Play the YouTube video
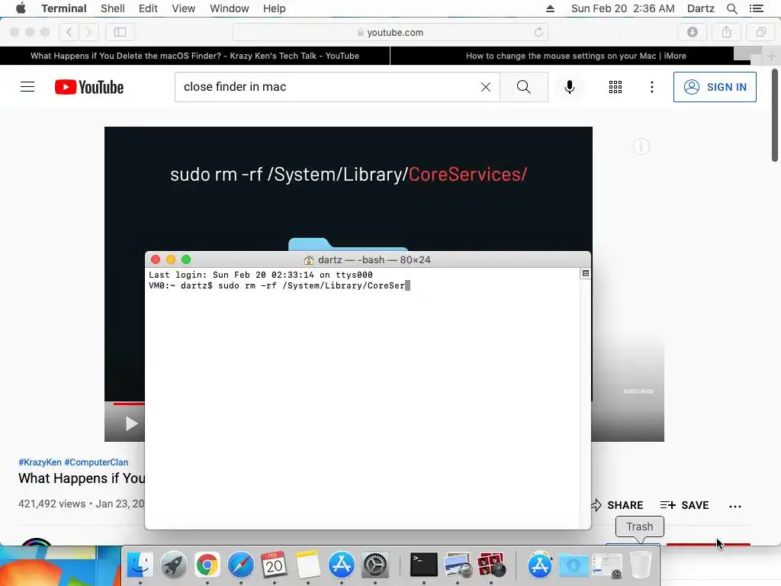Viewport: 781px width, 586px height. pyautogui.click(x=131, y=423)
